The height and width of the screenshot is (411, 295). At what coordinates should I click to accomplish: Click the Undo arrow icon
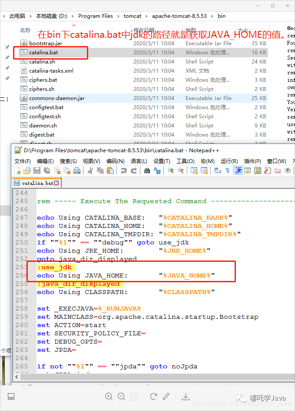click(123, 170)
